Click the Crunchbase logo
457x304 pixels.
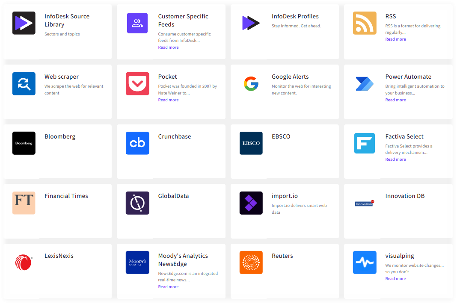pos(137,143)
